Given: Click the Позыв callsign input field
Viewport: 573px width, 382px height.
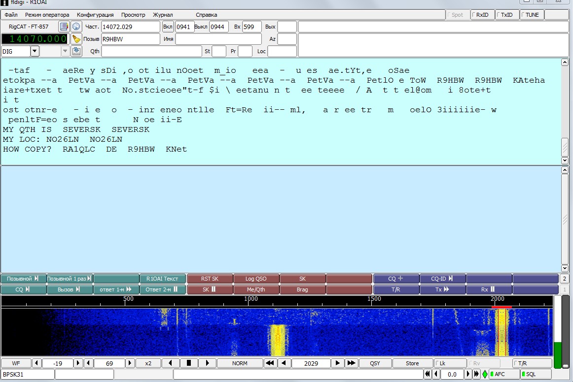Looking at the screenshot, I should coord(130,39).
